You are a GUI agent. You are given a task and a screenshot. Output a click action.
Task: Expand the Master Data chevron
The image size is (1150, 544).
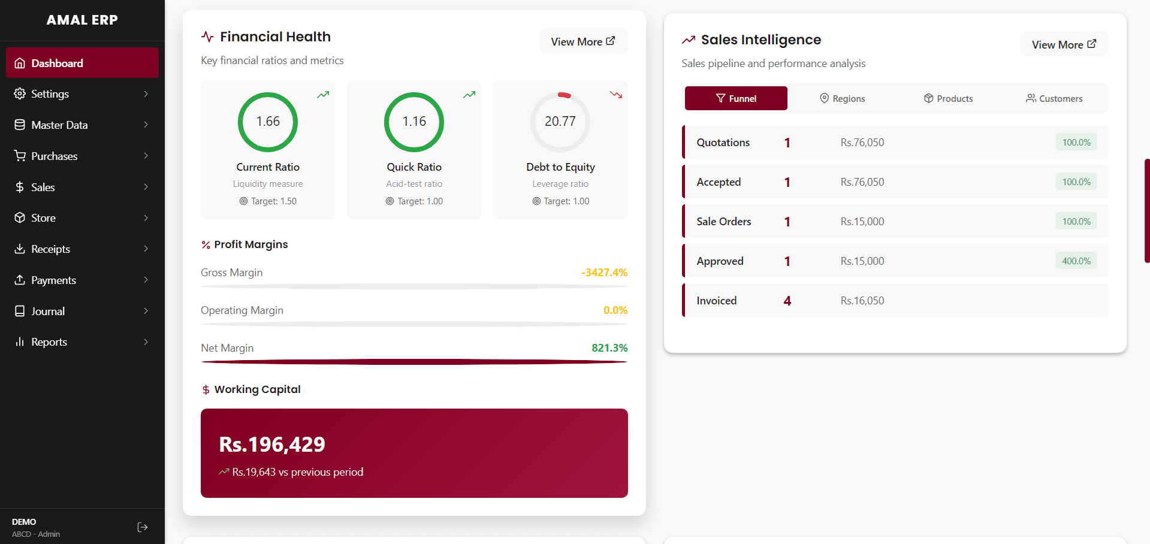146,125
